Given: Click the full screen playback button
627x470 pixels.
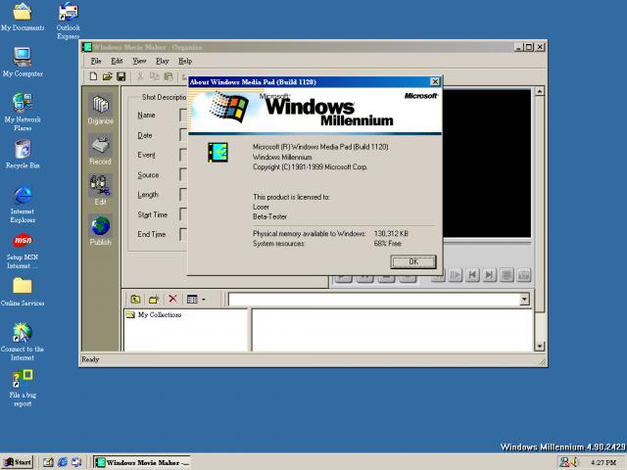Looking at the screenshot, I should point(506,275).
